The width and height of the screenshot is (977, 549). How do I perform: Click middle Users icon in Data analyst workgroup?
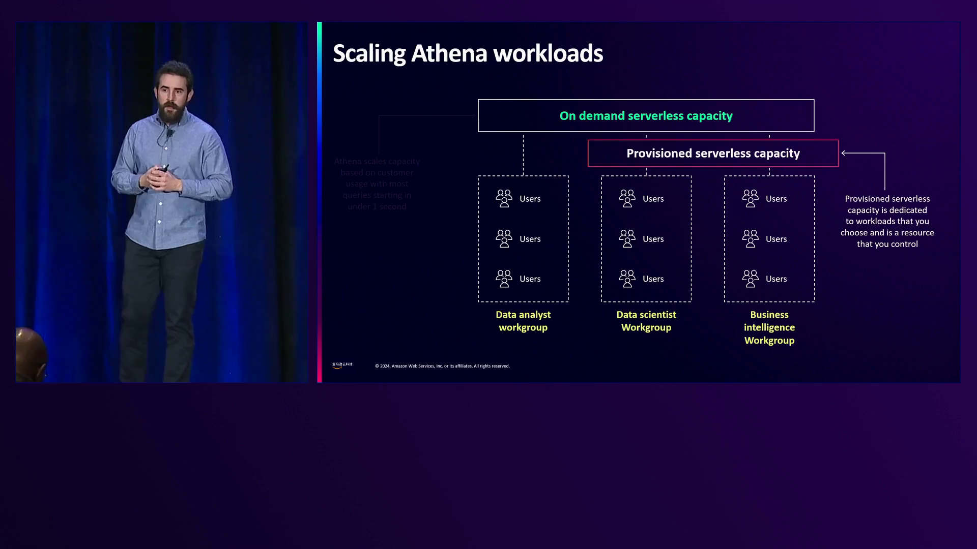click(x=504, y=238)
